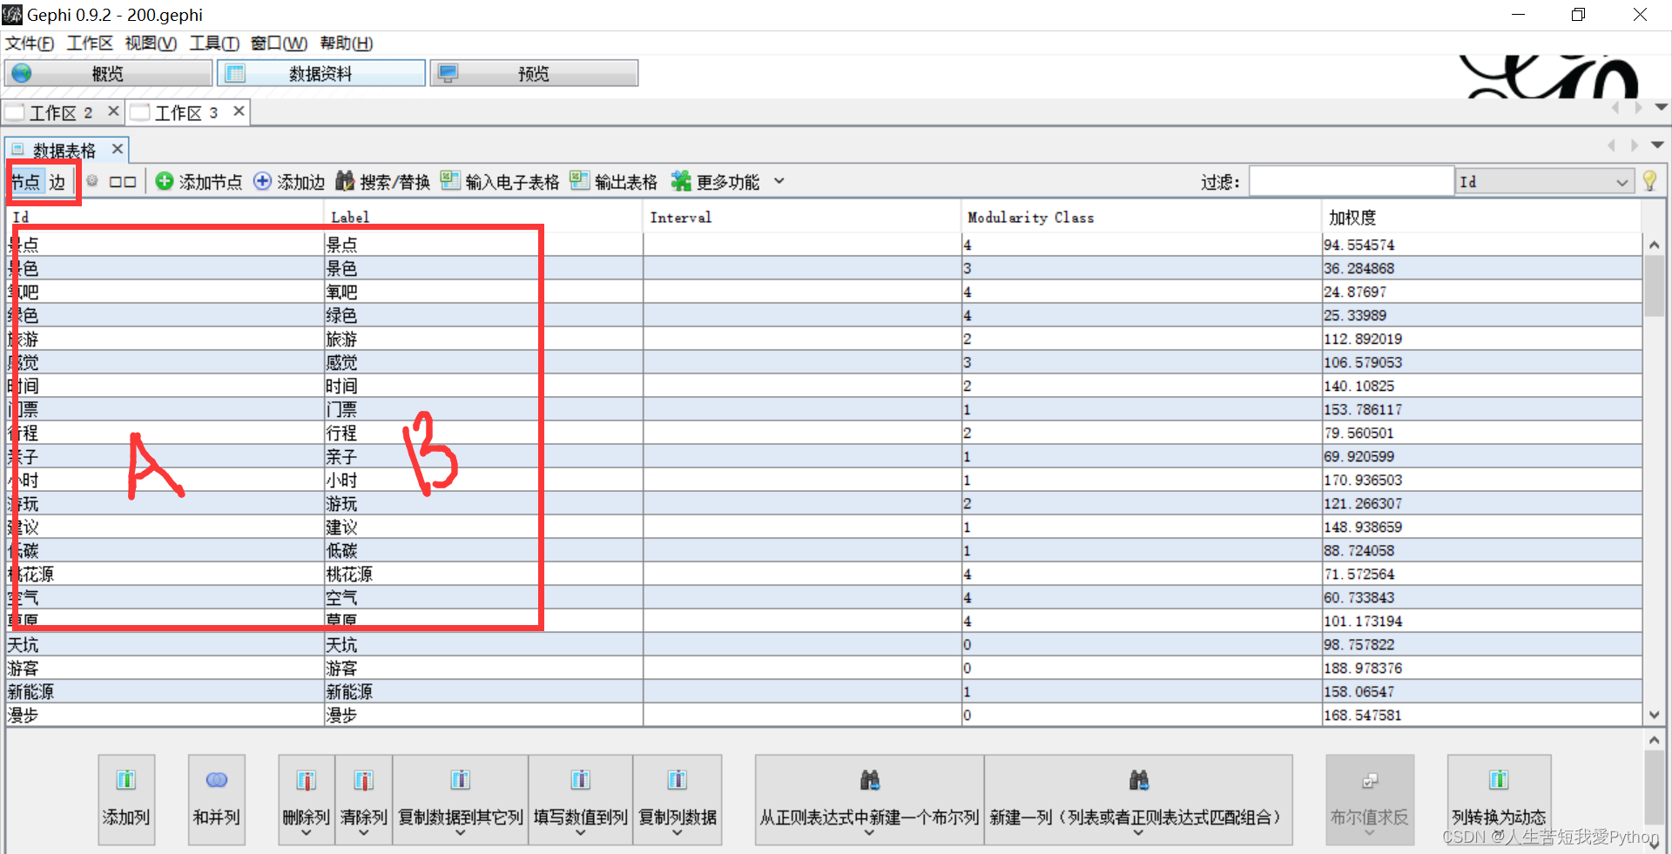Viewport: 1672px width, 854px height.
Task: Click the lightbulb hint icon
Action: 1649,181
